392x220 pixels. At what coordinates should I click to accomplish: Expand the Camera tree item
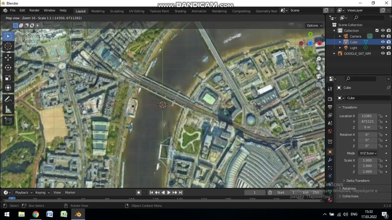coord(340,36)
